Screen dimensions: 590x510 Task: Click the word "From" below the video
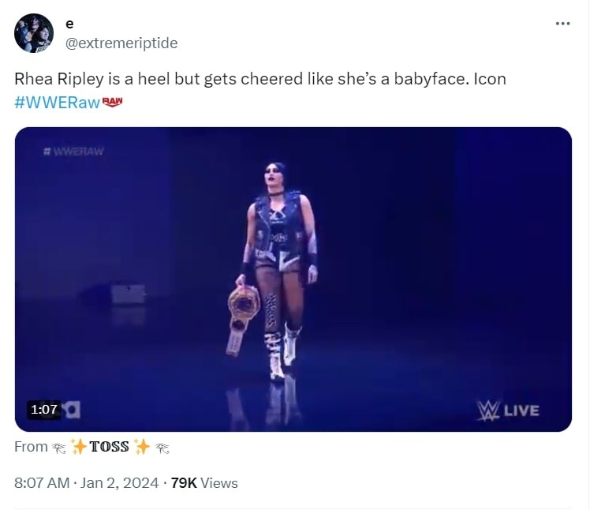pos(31,447)
